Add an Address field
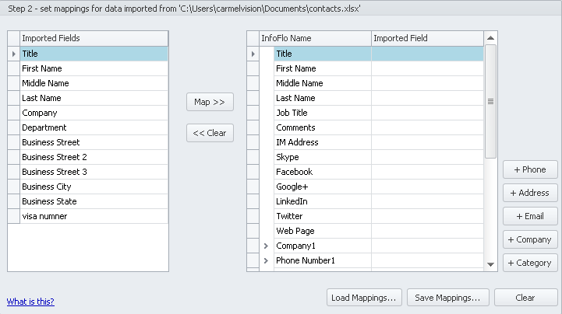Screen dimensions: 562x314 (530, 193)
